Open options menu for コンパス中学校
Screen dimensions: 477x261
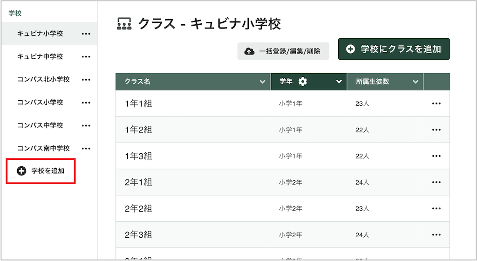click(x=86, y=125)
